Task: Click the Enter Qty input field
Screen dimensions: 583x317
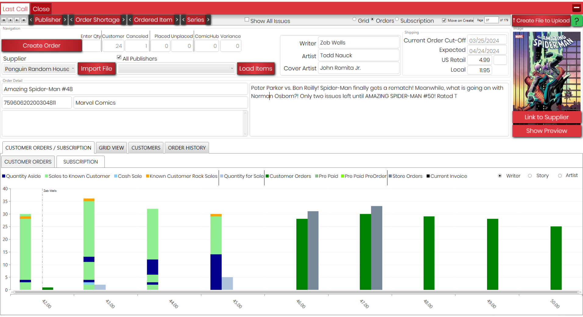Action: [x=91, y=46]
